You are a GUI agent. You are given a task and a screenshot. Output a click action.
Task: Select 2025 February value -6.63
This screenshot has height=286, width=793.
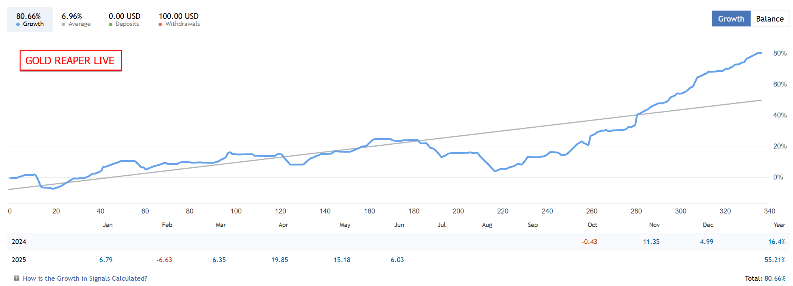tap(164, 260)
